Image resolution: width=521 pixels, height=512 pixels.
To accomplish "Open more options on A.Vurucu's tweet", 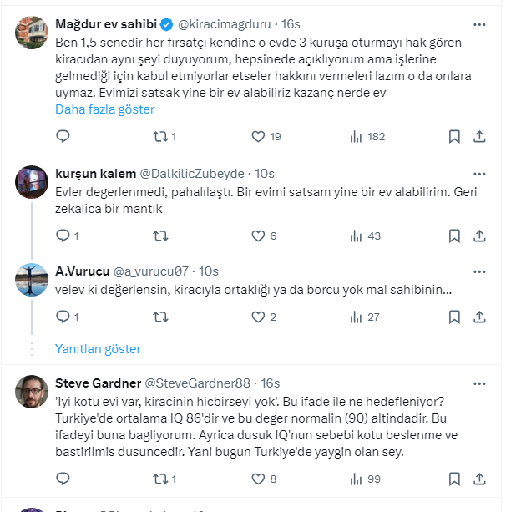I will point(479,271).
